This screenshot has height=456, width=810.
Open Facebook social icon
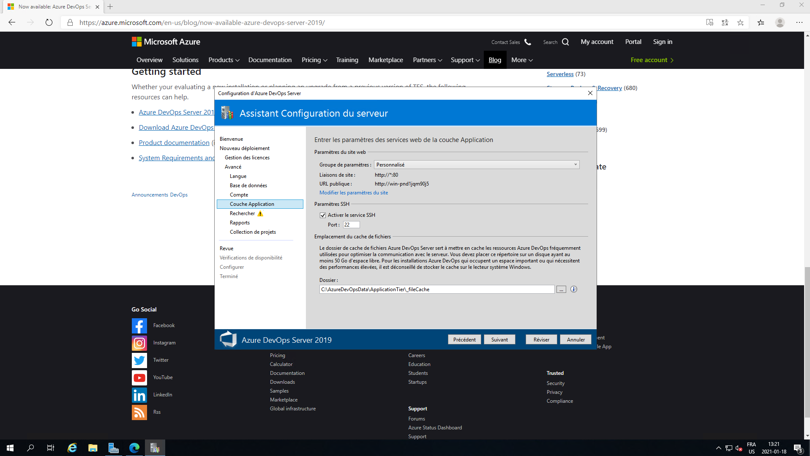139,325
